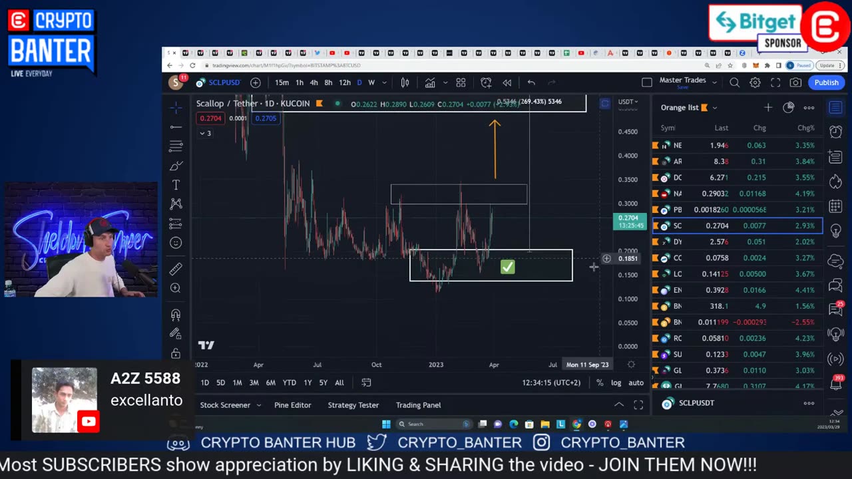Open the Alerts panel clock icon

(836, 132)
